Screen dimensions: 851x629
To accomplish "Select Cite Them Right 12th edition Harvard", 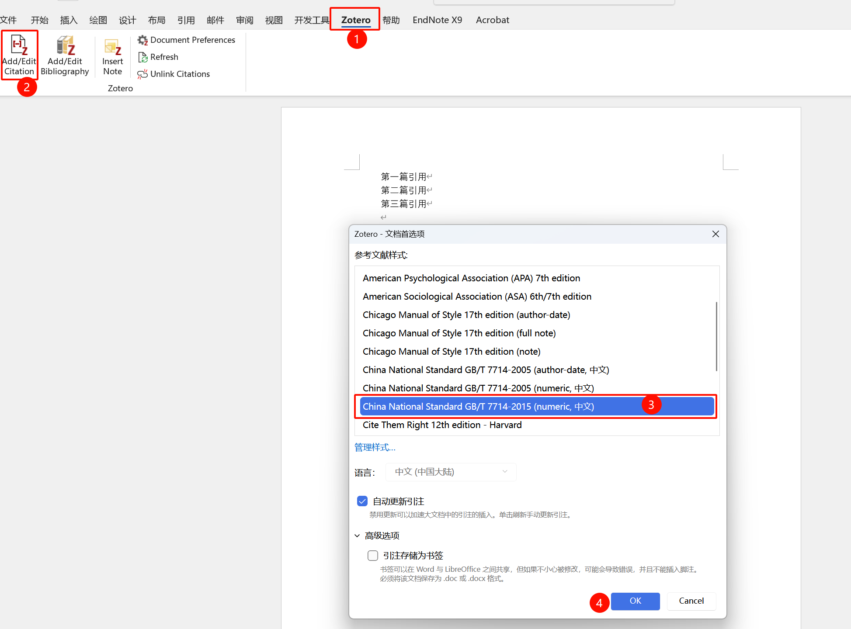I will [x=442, y=425].
